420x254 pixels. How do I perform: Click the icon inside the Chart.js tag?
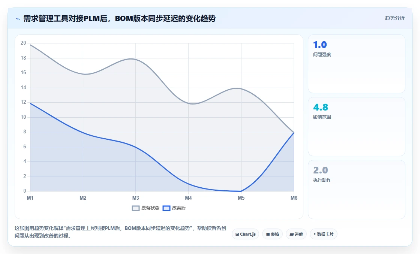coord(237,235)
